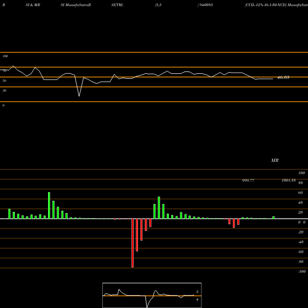Click the 'SI & MR' header text
Viewport: 308px width, 308px height.
pos(33,5)
